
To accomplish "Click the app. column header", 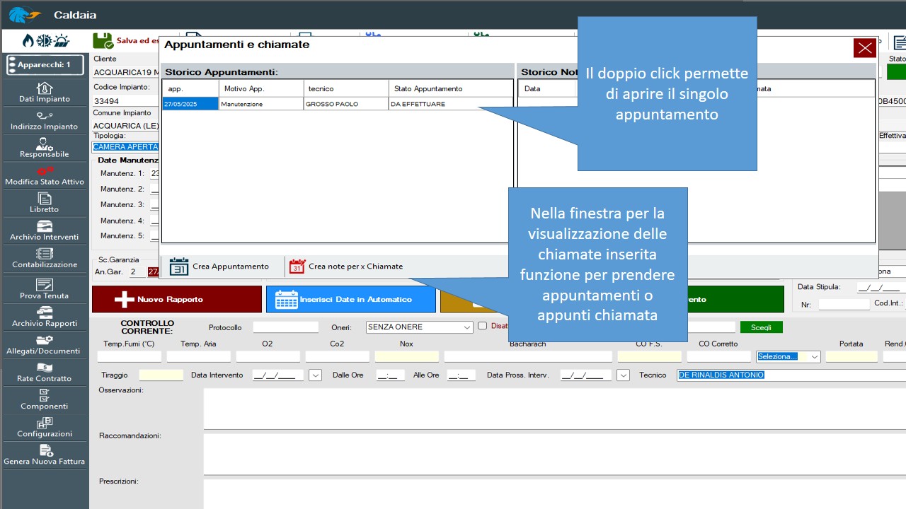I will click(191, 88).
